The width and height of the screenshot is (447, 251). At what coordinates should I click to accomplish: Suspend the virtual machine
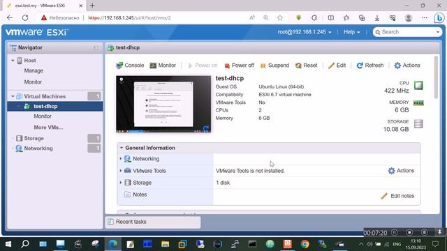point(274,66)
